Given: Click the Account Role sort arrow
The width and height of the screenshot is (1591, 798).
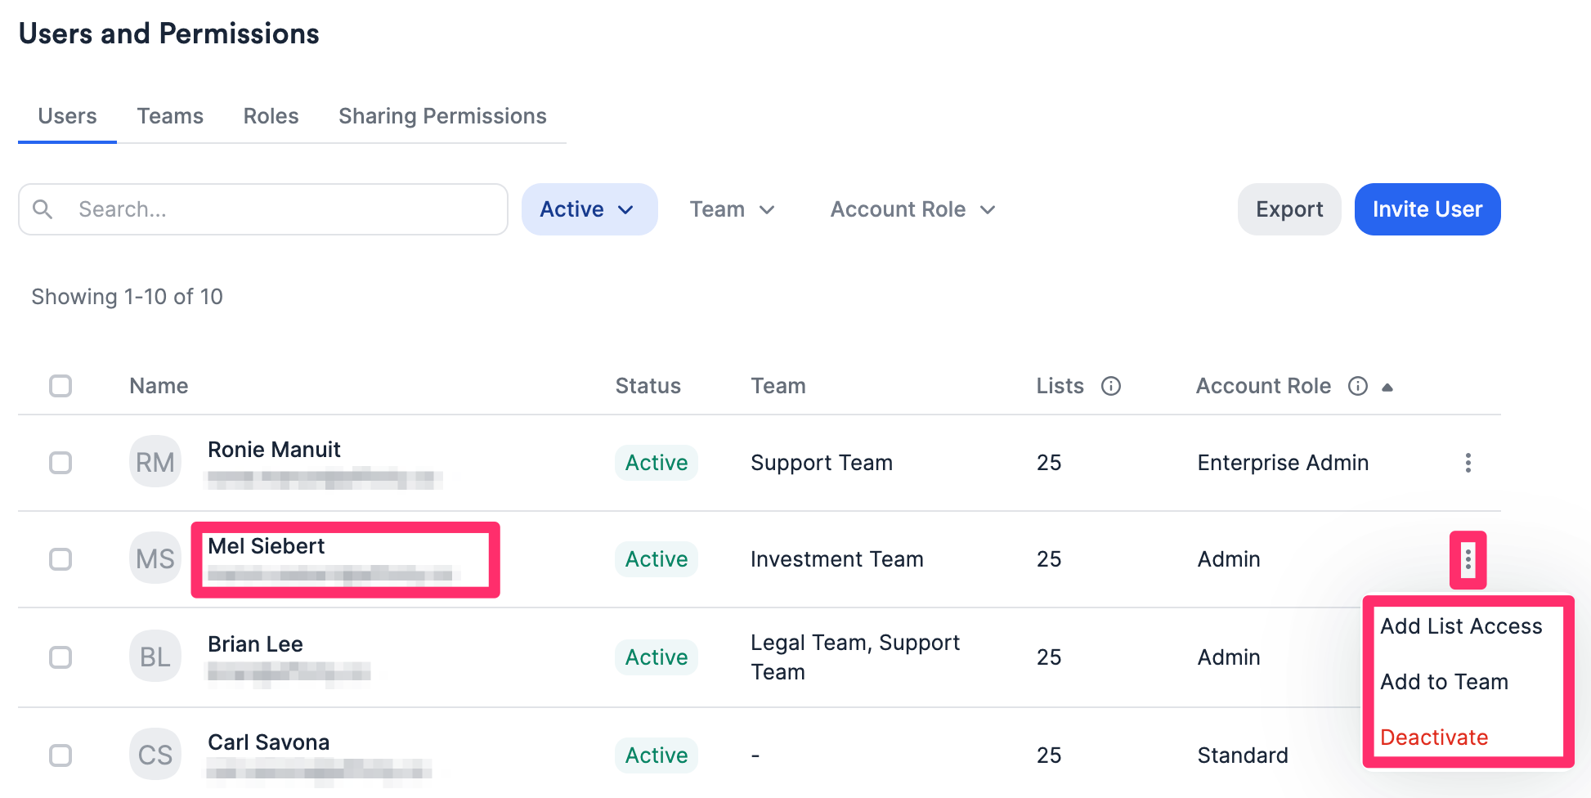Looking at the screenshot, I should point(1387,388).
